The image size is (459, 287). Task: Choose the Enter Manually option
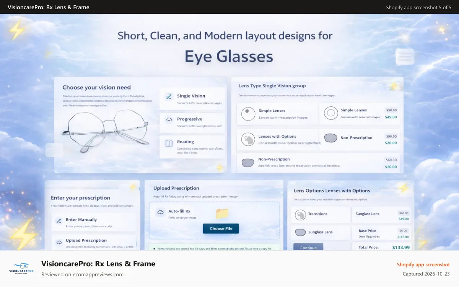93,222
